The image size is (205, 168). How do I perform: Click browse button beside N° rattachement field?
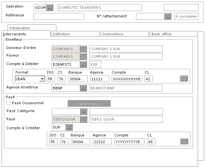(x=168, y=16)
